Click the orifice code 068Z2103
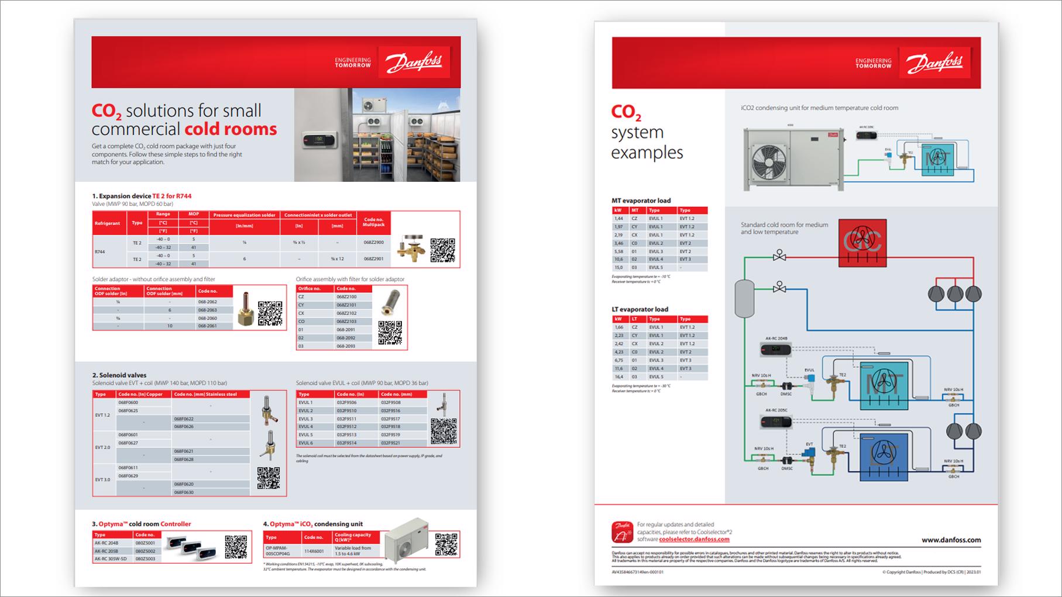 tap(354, 322)
